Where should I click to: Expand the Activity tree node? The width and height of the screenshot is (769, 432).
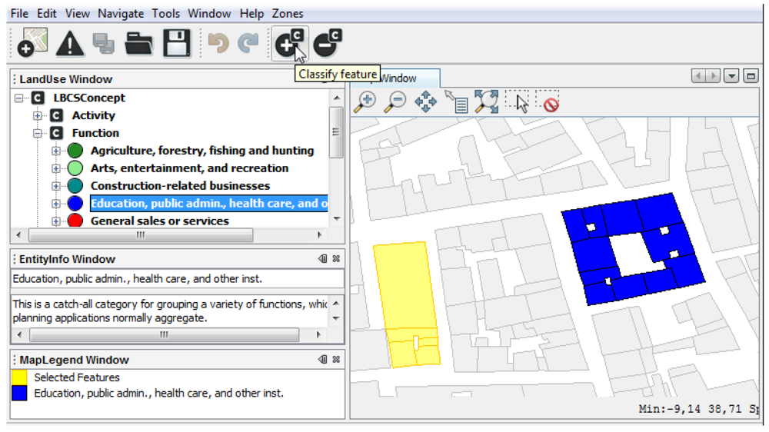coord(37,116)
